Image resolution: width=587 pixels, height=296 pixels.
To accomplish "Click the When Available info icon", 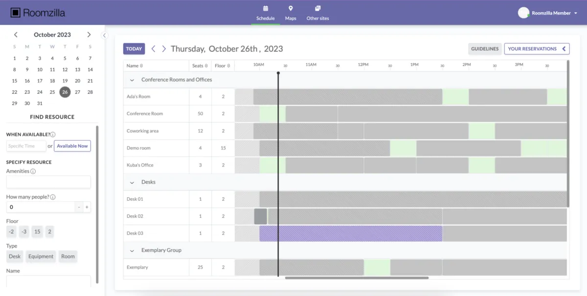I will pyautogui.click(x=53, y=134).
